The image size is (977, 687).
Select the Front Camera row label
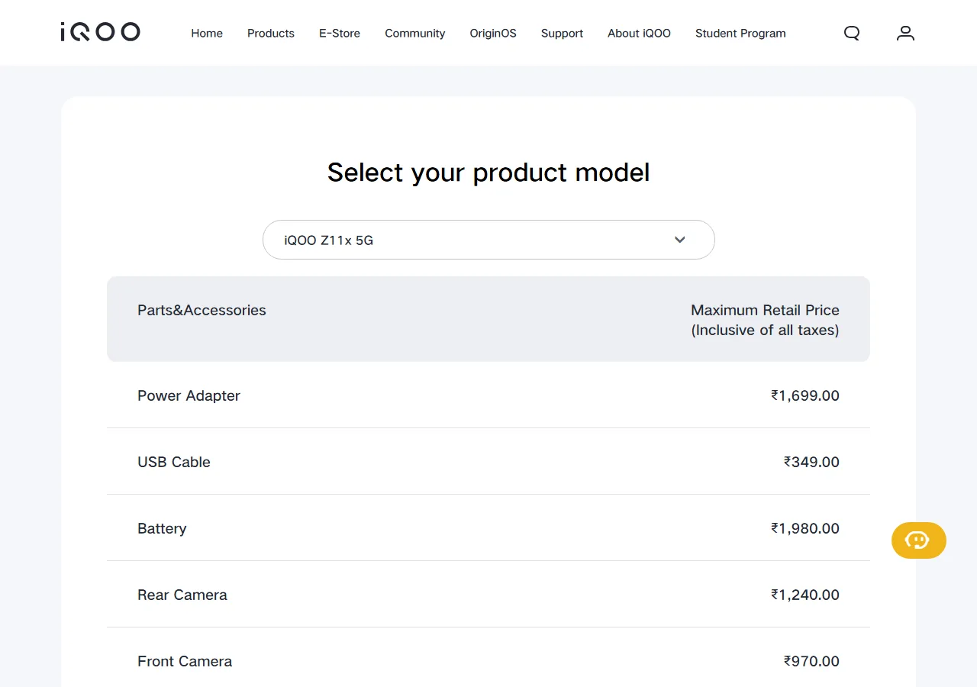point(185,661)
